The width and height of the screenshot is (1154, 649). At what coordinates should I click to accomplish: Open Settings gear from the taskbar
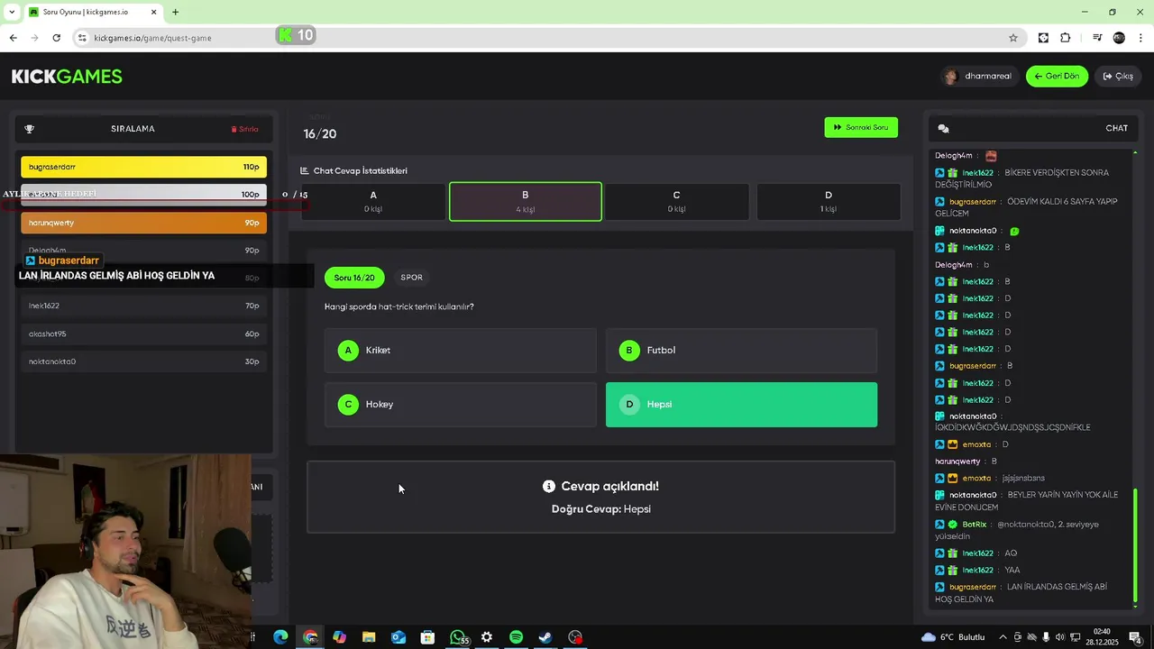coord(487,637)
